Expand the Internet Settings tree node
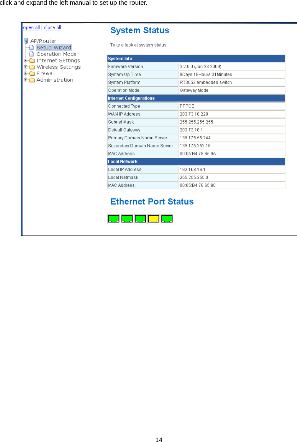297x442 pixels. click(26, 60)
